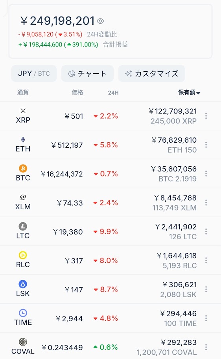The height and width of the screenshot is (359, 221).
Task: Toggle balance visibility eye icon
Action: 100,21
